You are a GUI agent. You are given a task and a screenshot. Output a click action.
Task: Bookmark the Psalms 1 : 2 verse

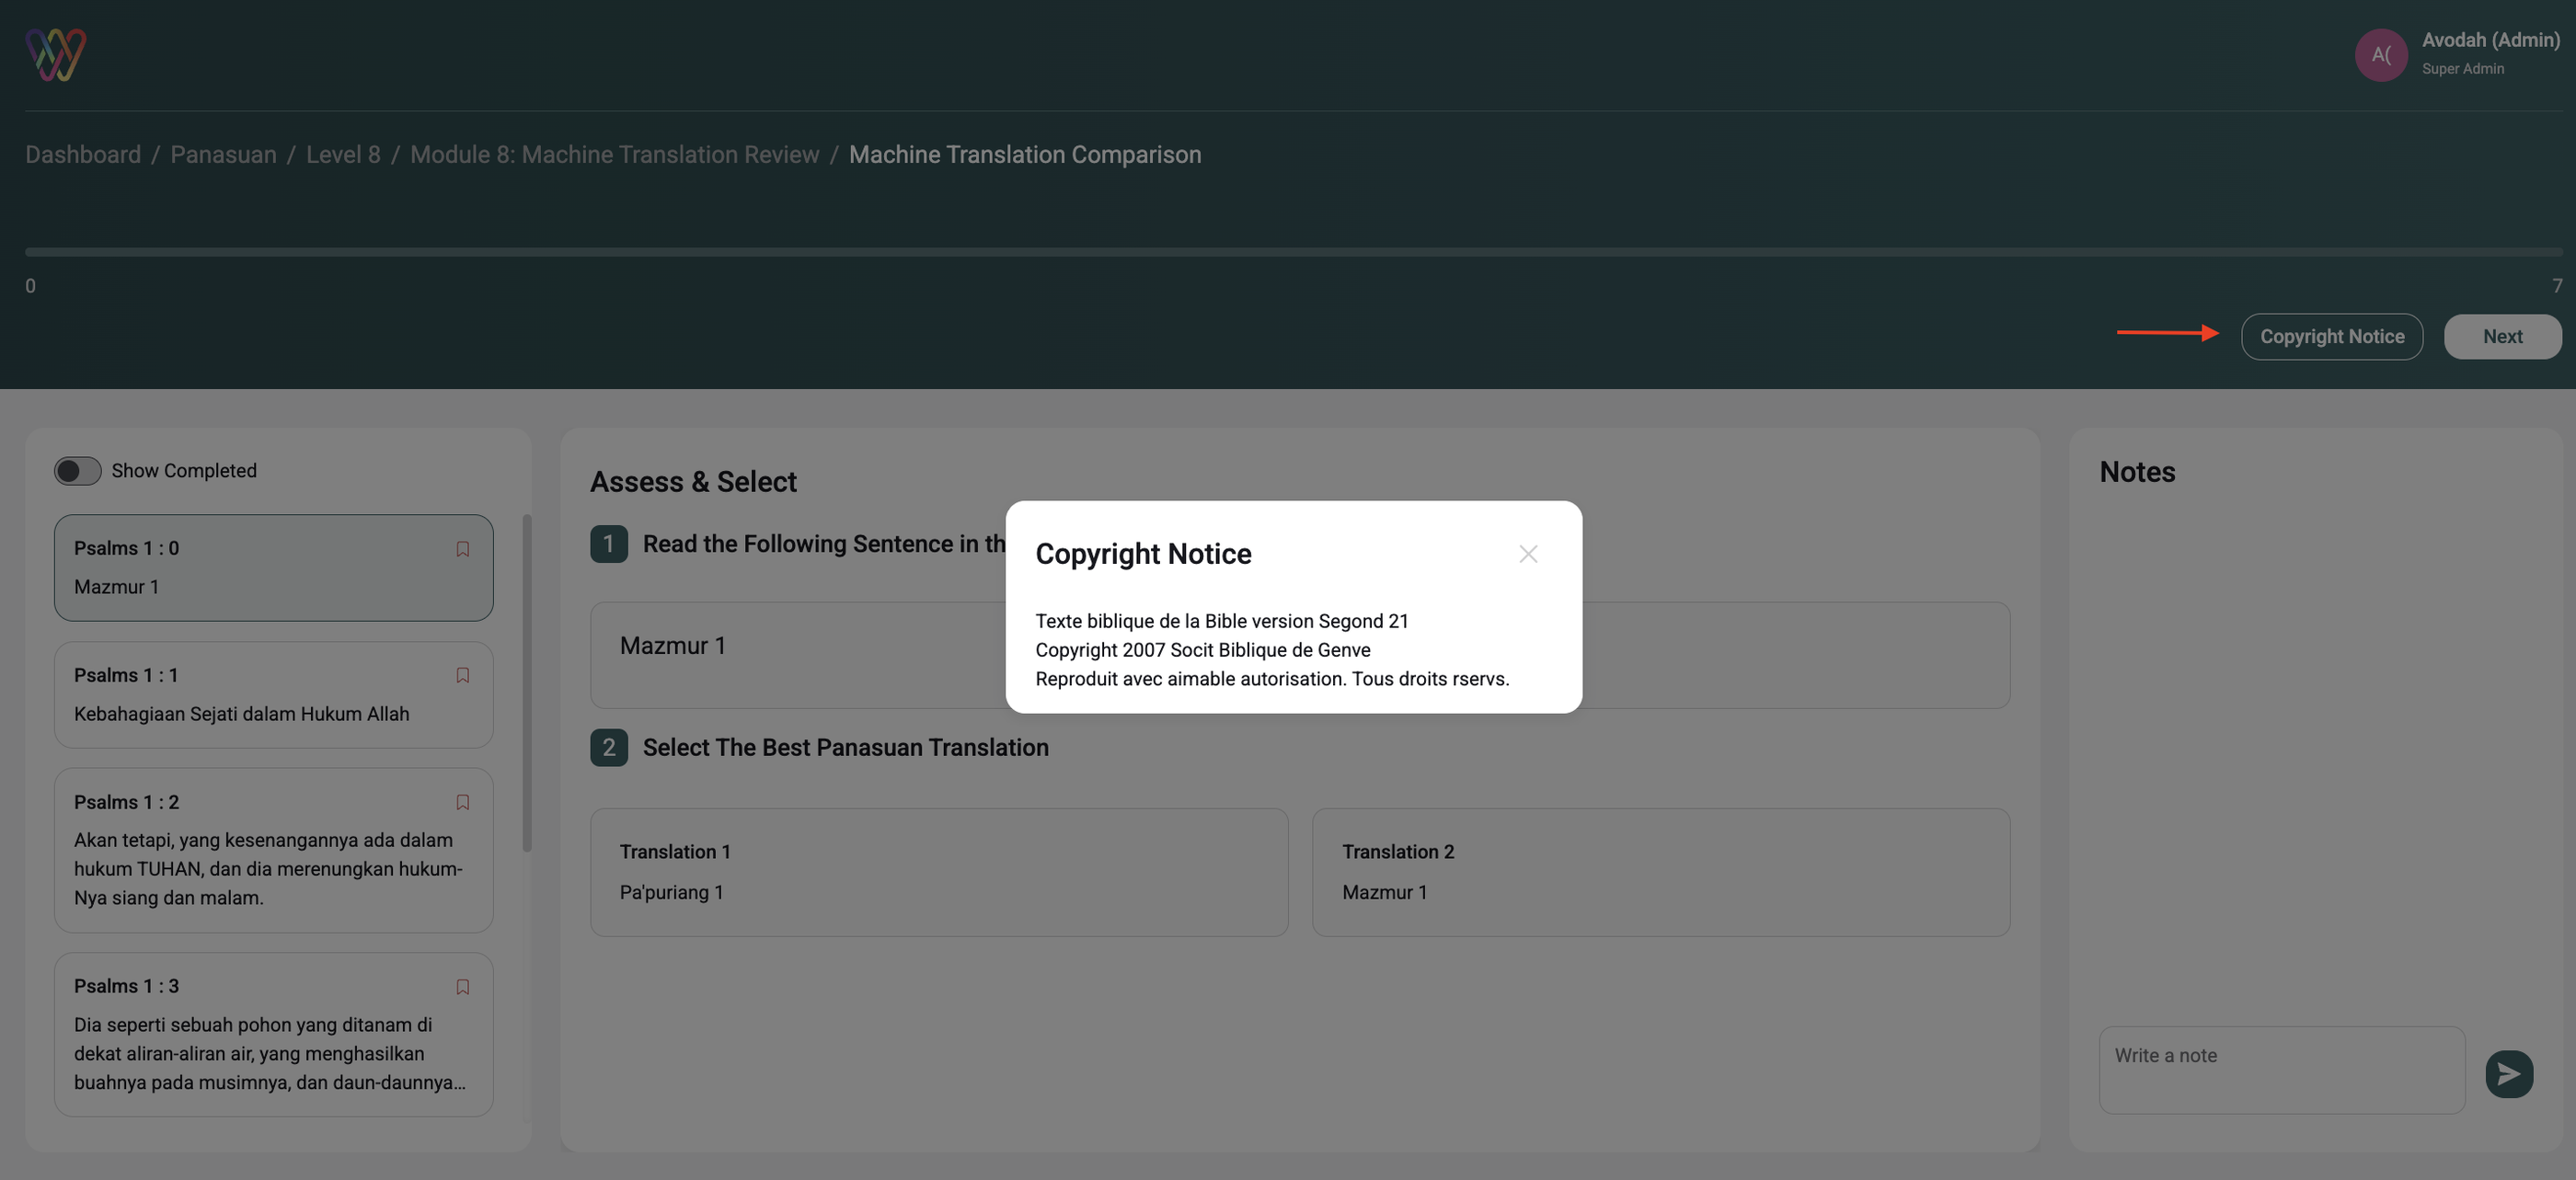[462, 803]
